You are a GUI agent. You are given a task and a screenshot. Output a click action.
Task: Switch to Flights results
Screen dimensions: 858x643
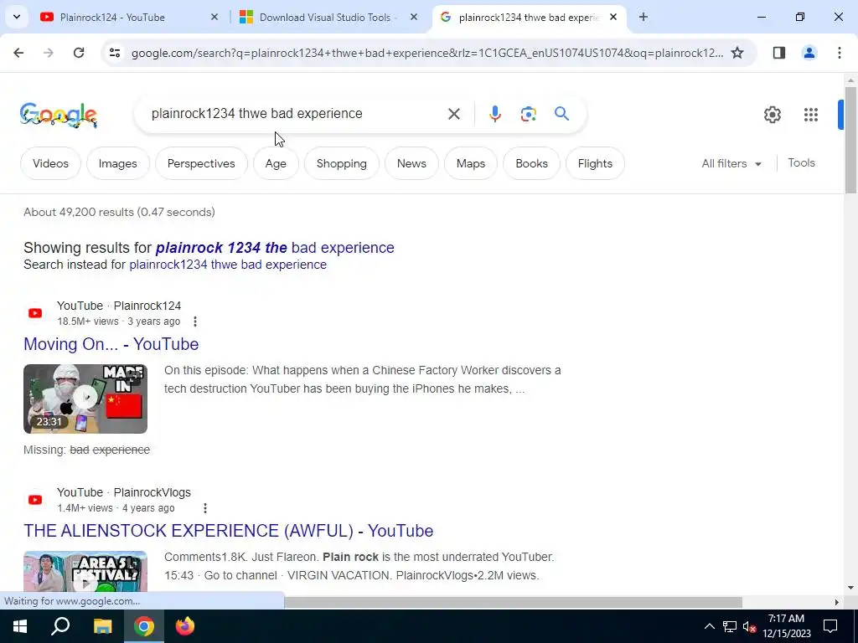(595, 163)
